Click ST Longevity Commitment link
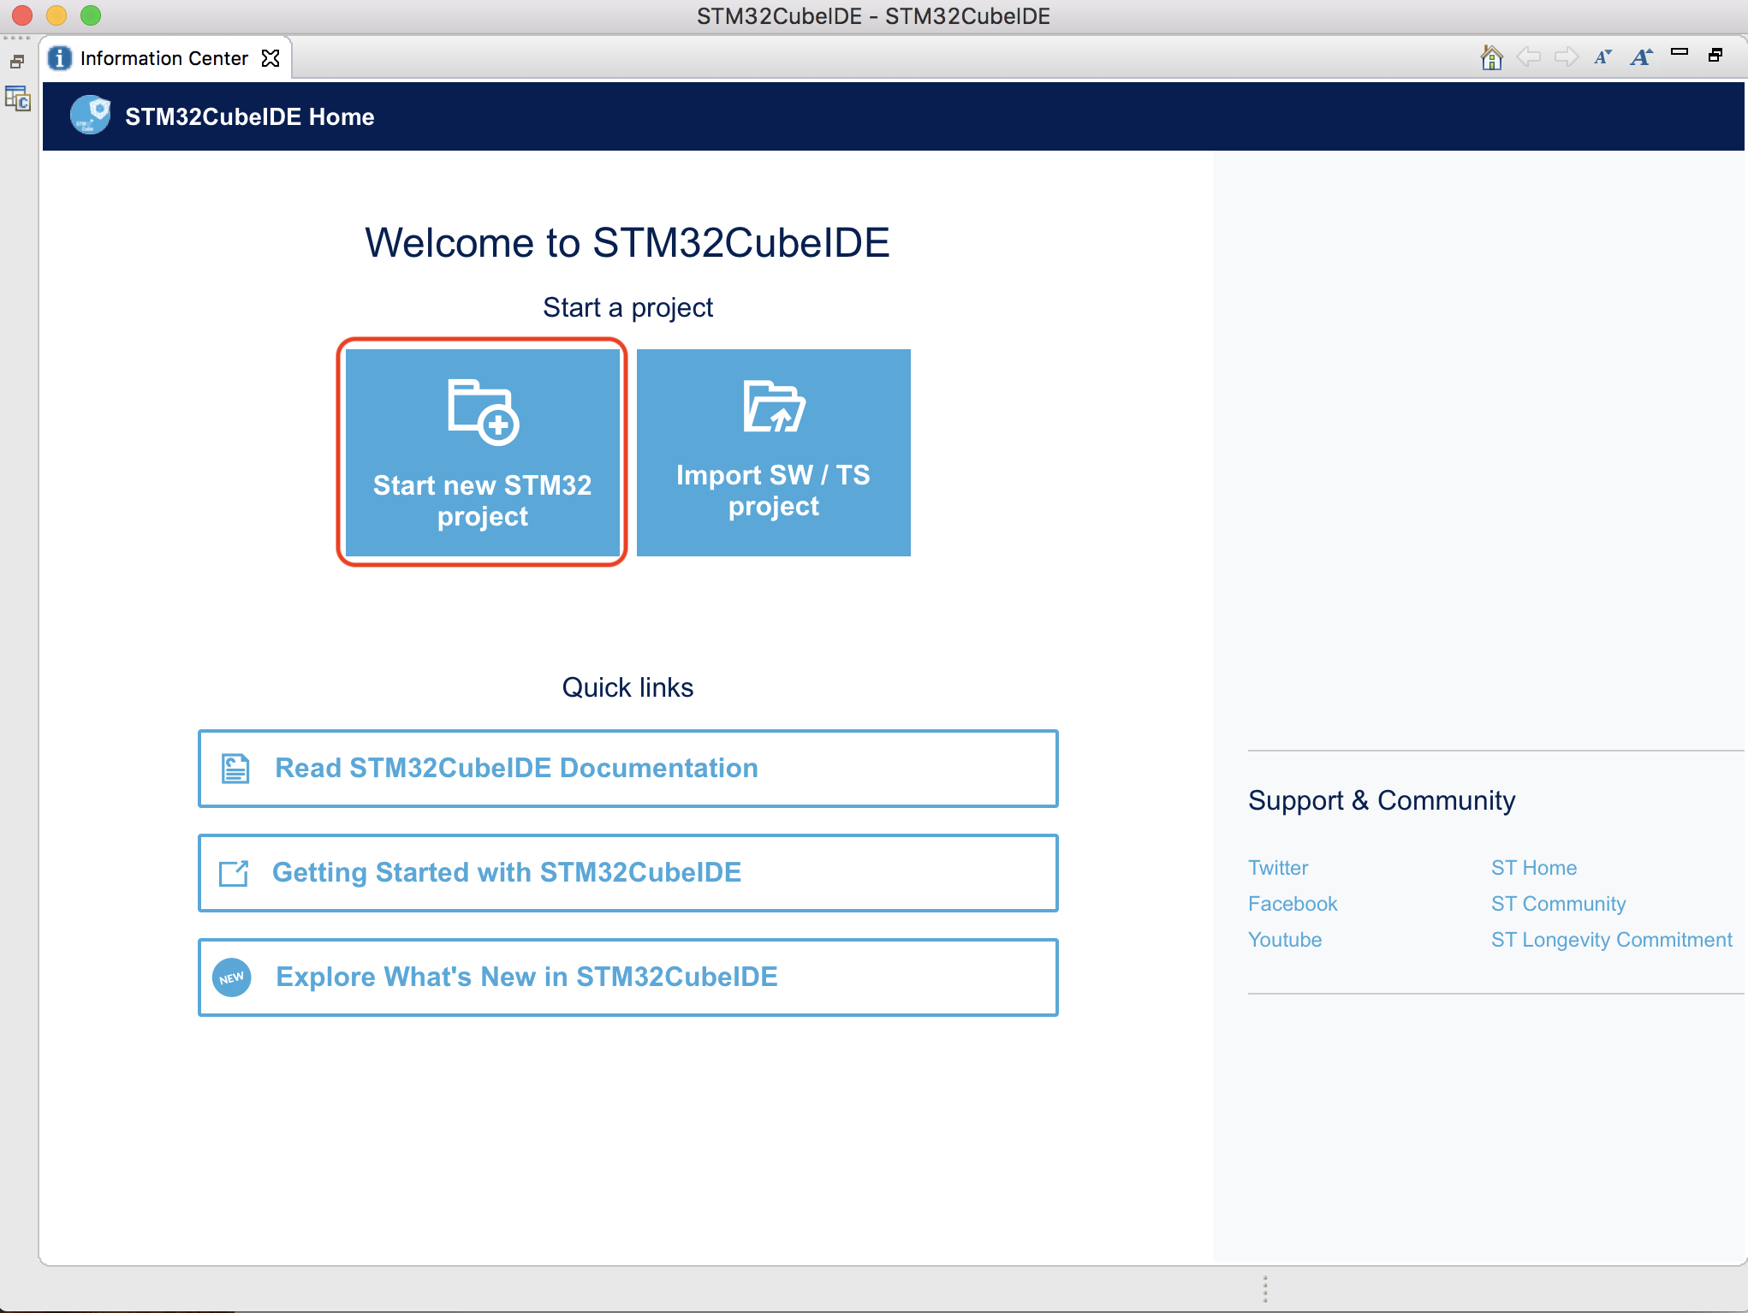 [1611, 940]
